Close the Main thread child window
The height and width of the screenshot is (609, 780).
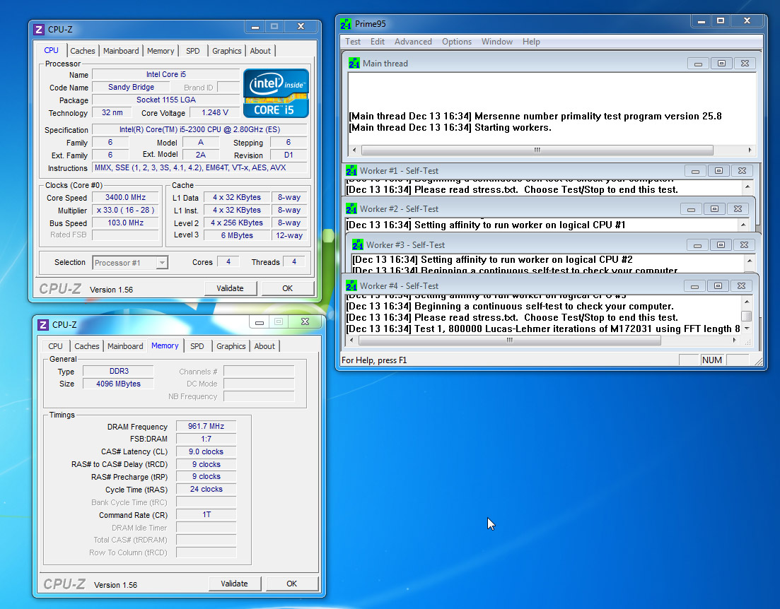point(745,64)
